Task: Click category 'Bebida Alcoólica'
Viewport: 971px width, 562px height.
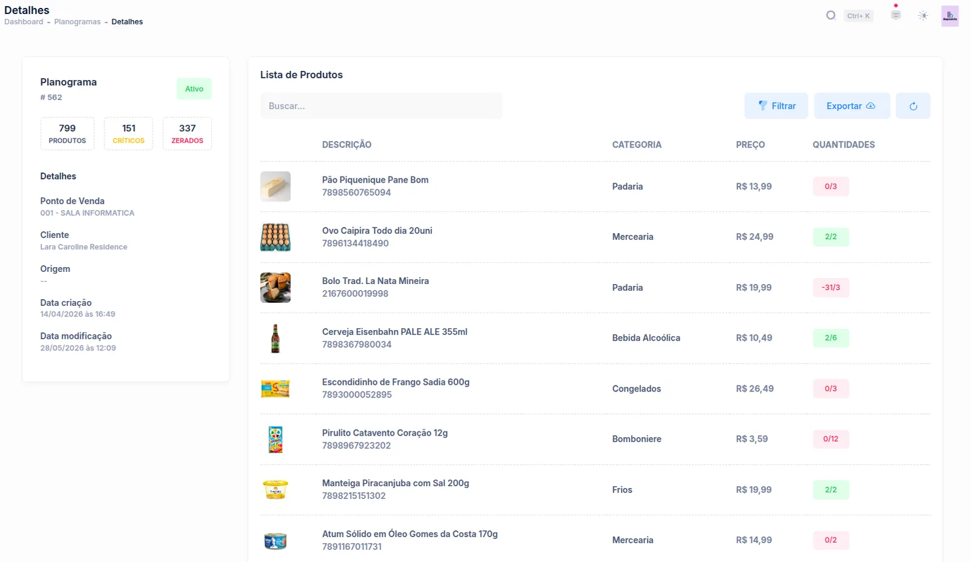Action: click(x=646, y=338)
